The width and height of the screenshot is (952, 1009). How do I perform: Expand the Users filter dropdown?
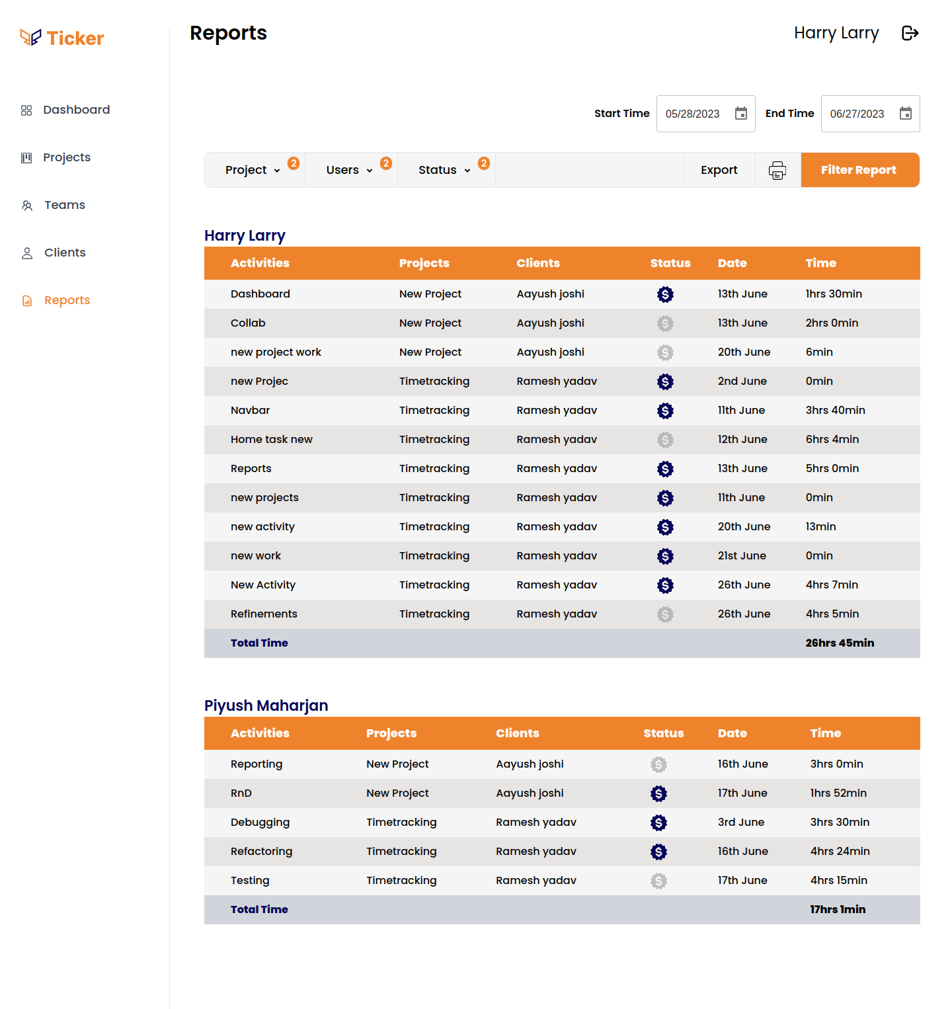pyautogui.click(x=350, y=170)
